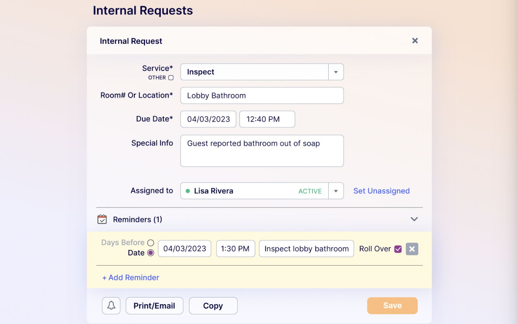Click the Reminders calendar icon
This screenshot has height=324, width=518.
point(102,219)
